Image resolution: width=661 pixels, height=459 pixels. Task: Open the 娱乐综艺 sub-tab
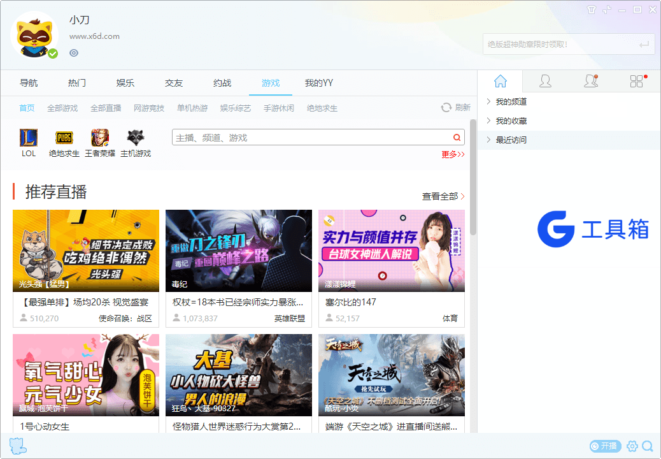(235, 108)
